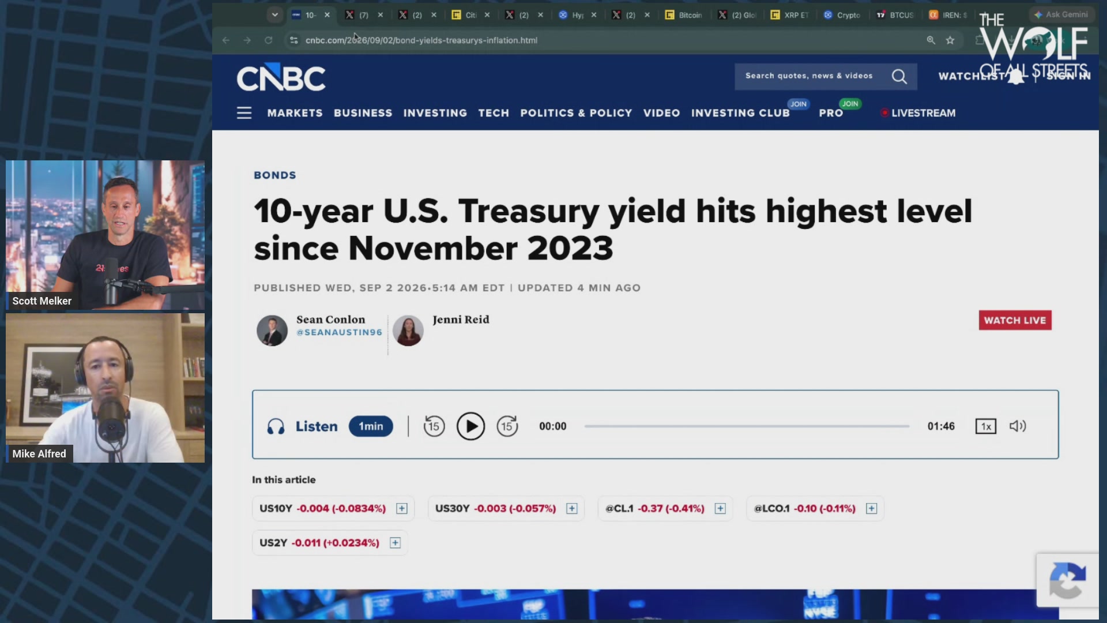Open the LIVESTREAM link
1107x623 pixels.
918,113
